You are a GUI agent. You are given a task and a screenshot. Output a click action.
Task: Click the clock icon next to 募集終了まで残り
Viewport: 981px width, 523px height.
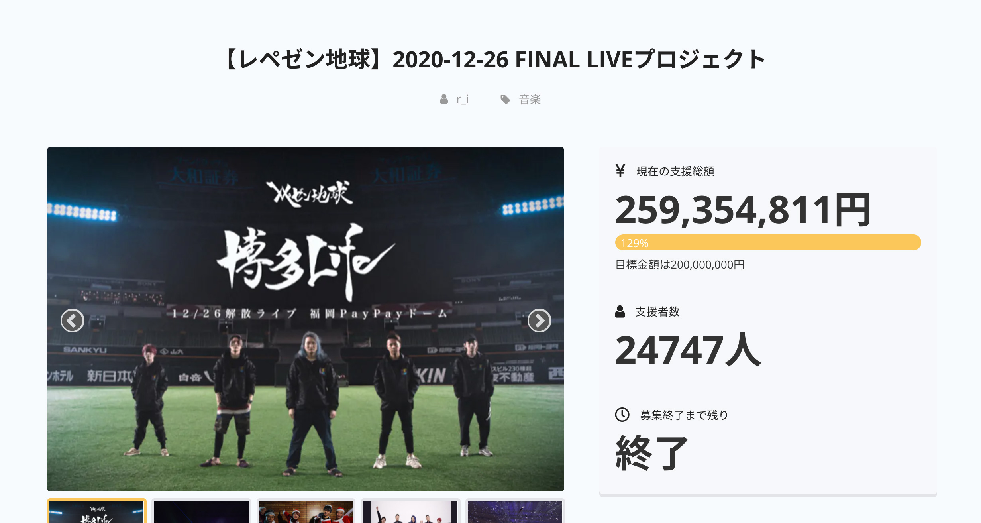coord(622,415)
